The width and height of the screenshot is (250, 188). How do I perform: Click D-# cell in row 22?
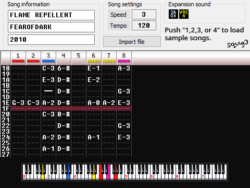click(64, 126)
